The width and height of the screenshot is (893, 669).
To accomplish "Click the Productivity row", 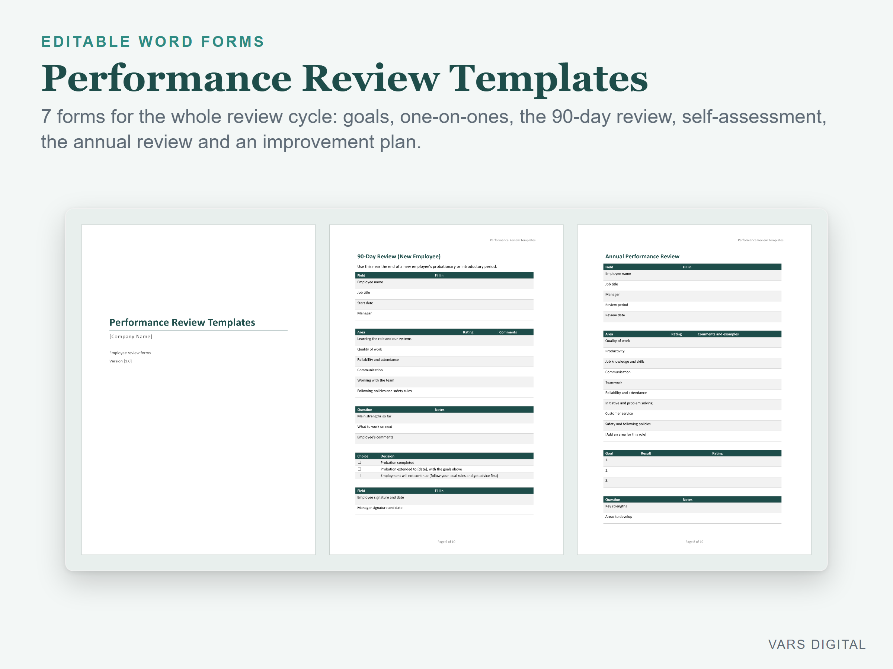I will [692, 353].
